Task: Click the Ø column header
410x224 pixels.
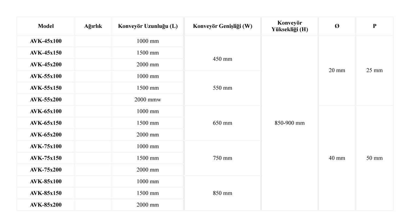Action: [x=337, y=26]
